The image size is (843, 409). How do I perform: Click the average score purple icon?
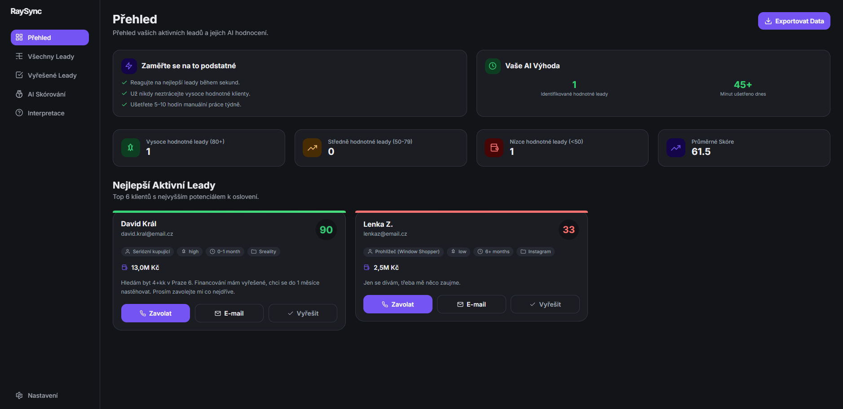[675, 148]
